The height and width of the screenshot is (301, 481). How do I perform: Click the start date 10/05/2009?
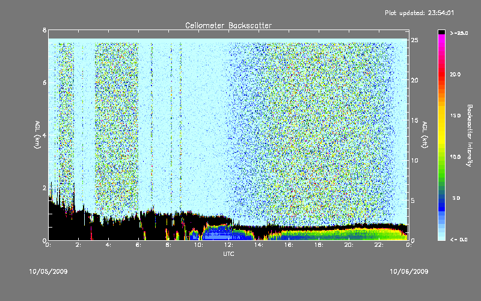[49, 272]
